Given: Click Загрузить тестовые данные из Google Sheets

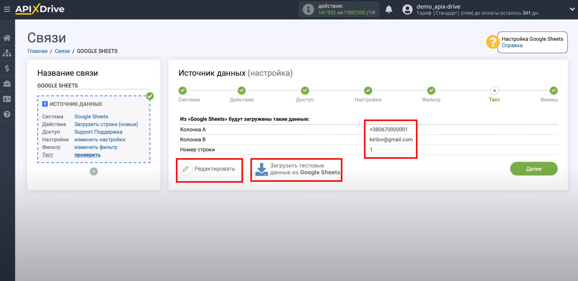Looking at the screenshot, I should point(297,169).
